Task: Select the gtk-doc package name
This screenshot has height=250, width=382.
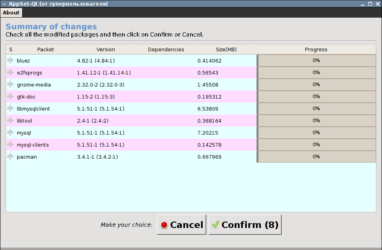Action: click(26, 97)
